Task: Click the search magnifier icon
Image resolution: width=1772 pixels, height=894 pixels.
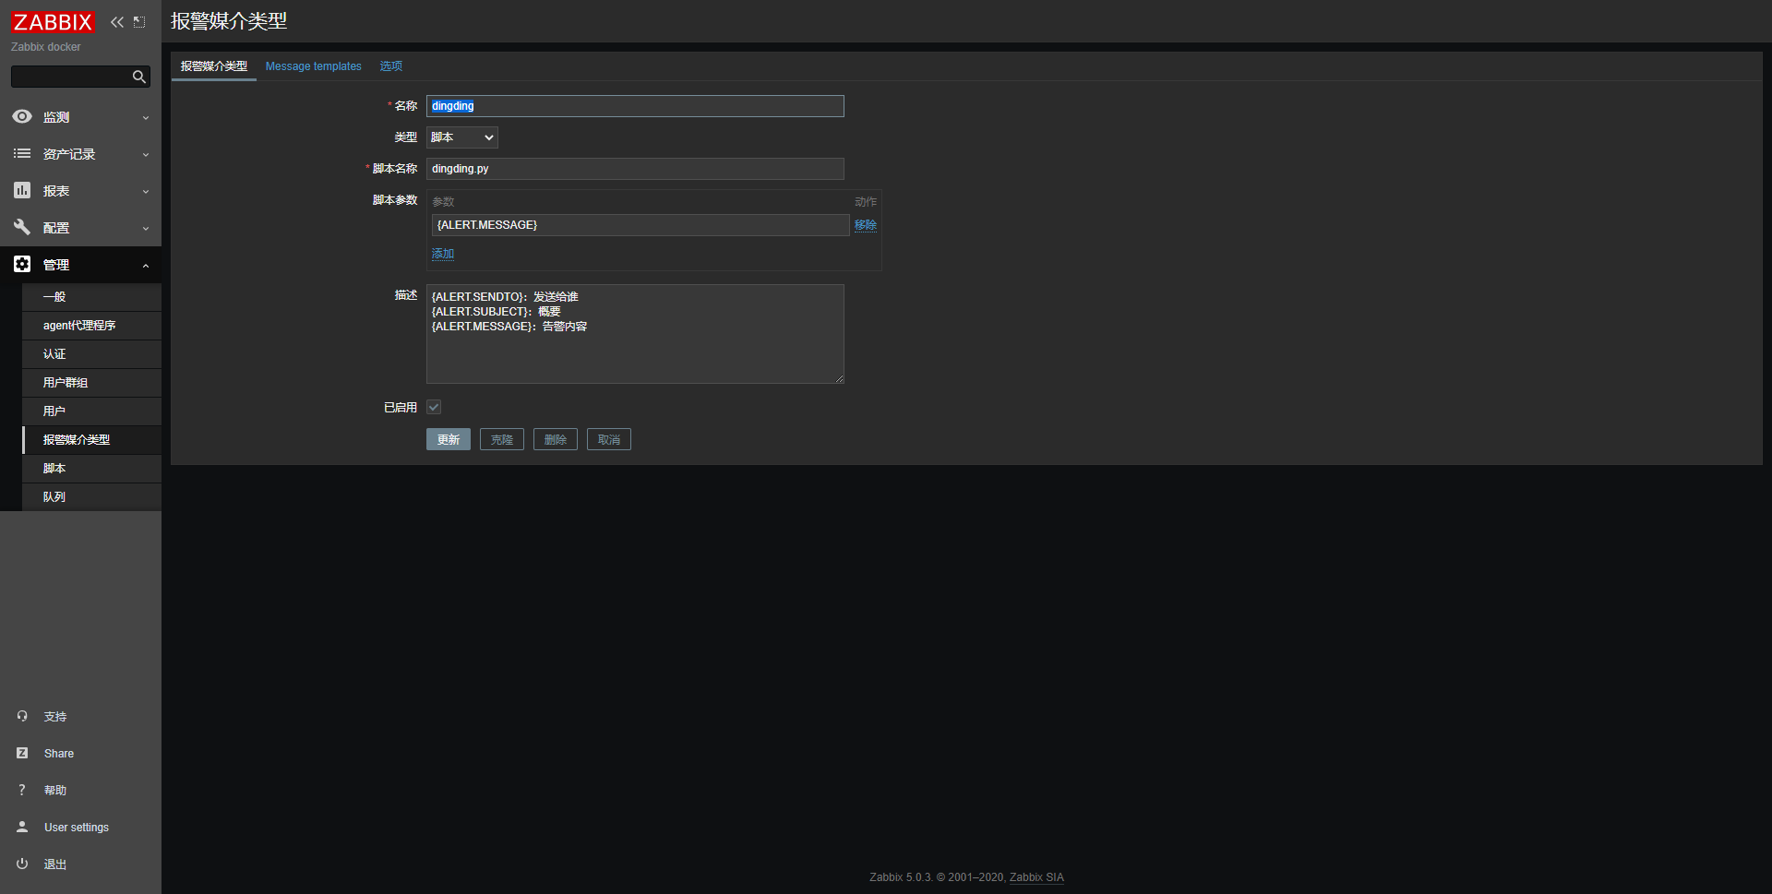Action: coord(139,77)
